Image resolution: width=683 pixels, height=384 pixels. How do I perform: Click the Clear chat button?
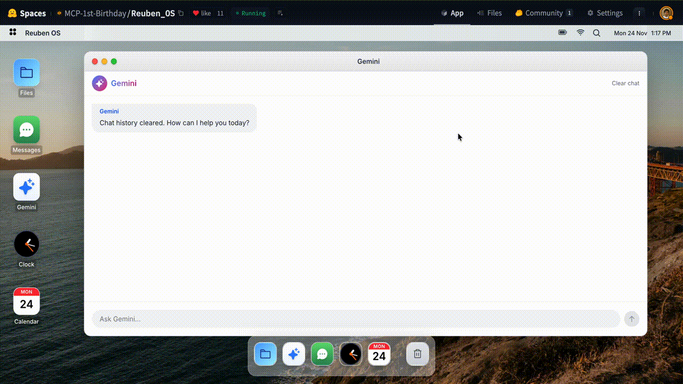(x=625, y=83)
